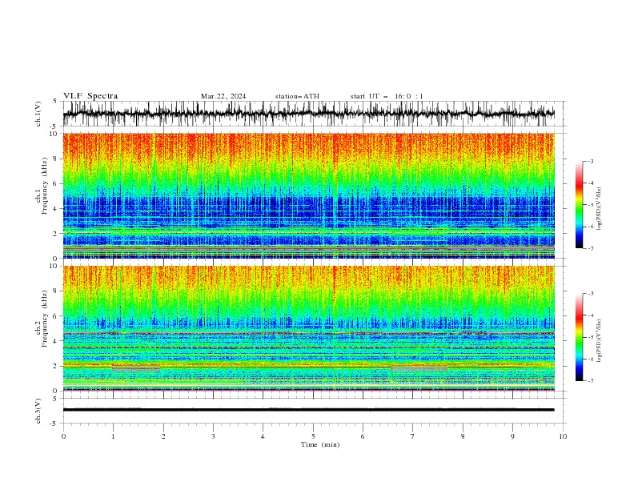Click the lower PSD color scale bar
Viewport: 634px width, 490px height.
pyautogui.click(x=579, y=337)
